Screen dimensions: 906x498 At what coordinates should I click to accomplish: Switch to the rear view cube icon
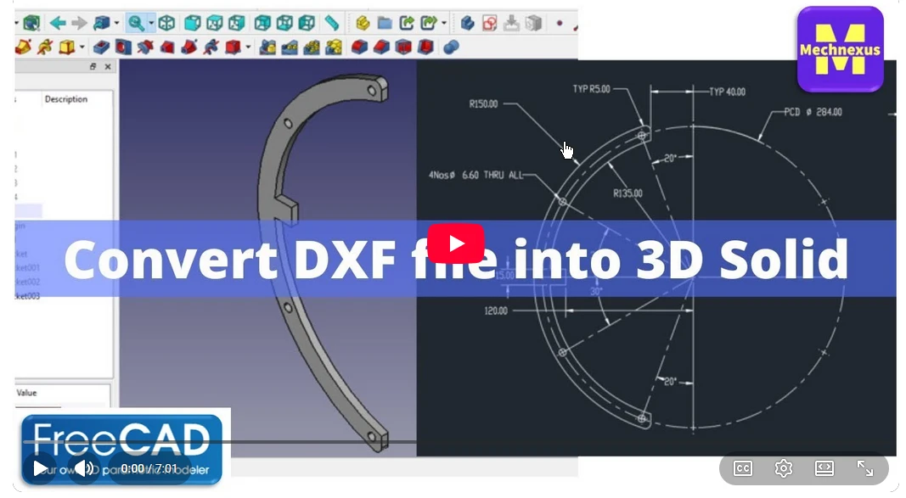click(x=262, y=23)
